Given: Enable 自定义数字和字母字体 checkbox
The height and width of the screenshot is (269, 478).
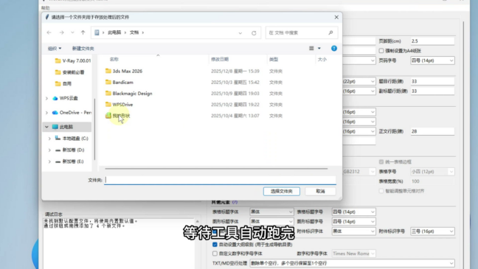Looking at the screenshot, I should tap(215, 254).
